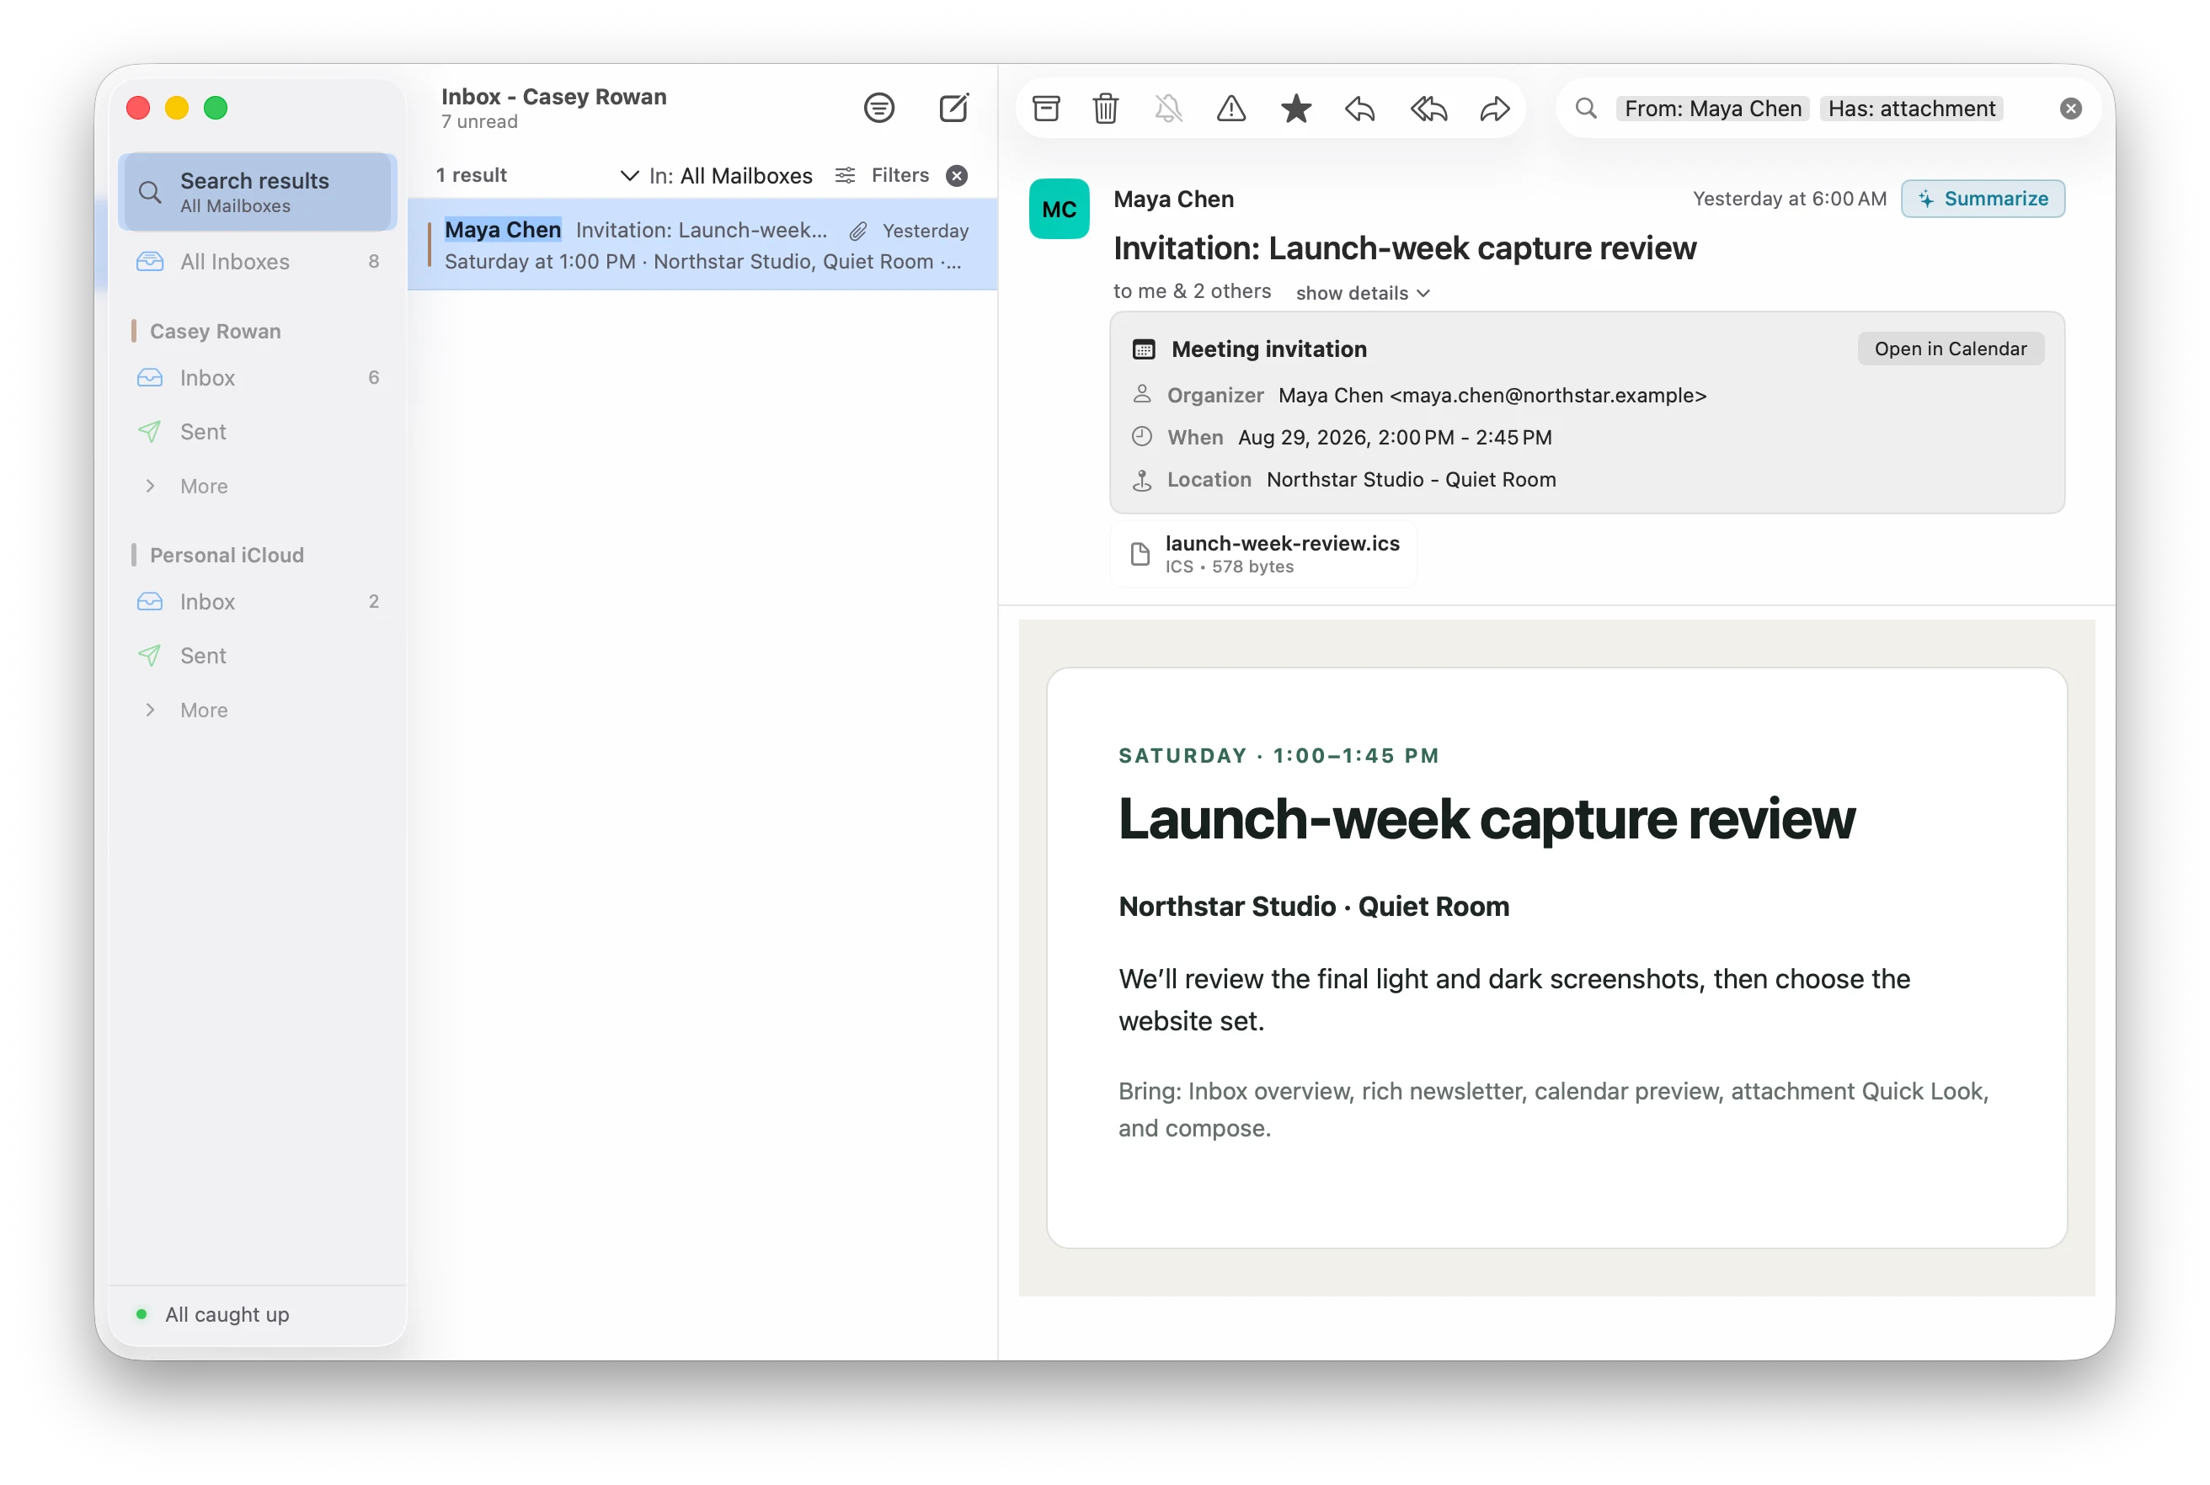Click the Maya Chen sender name in header
Screen dimensions: 2210x1485
pyautogui.click(x=1172, y=199)
